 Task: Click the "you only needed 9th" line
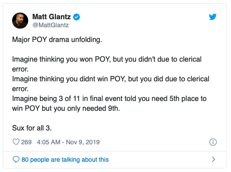pyautogui.click(x=66, y=109)
